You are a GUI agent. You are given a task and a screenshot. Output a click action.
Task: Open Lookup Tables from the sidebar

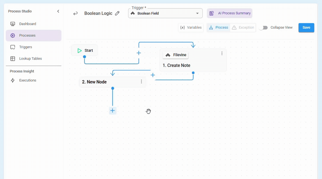pyautogui.click(x=30, y=59)
